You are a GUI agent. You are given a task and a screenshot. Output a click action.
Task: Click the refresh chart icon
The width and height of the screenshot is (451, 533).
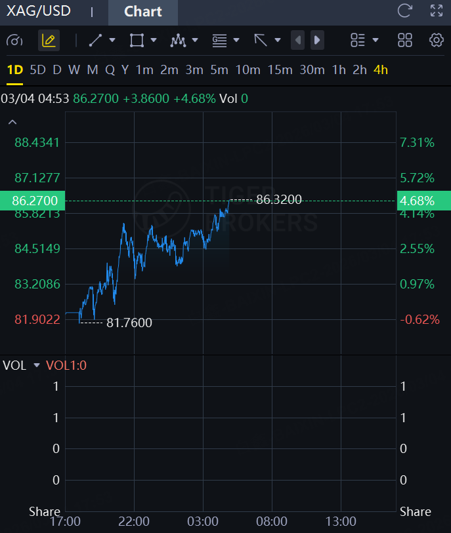tap(405, 11)
